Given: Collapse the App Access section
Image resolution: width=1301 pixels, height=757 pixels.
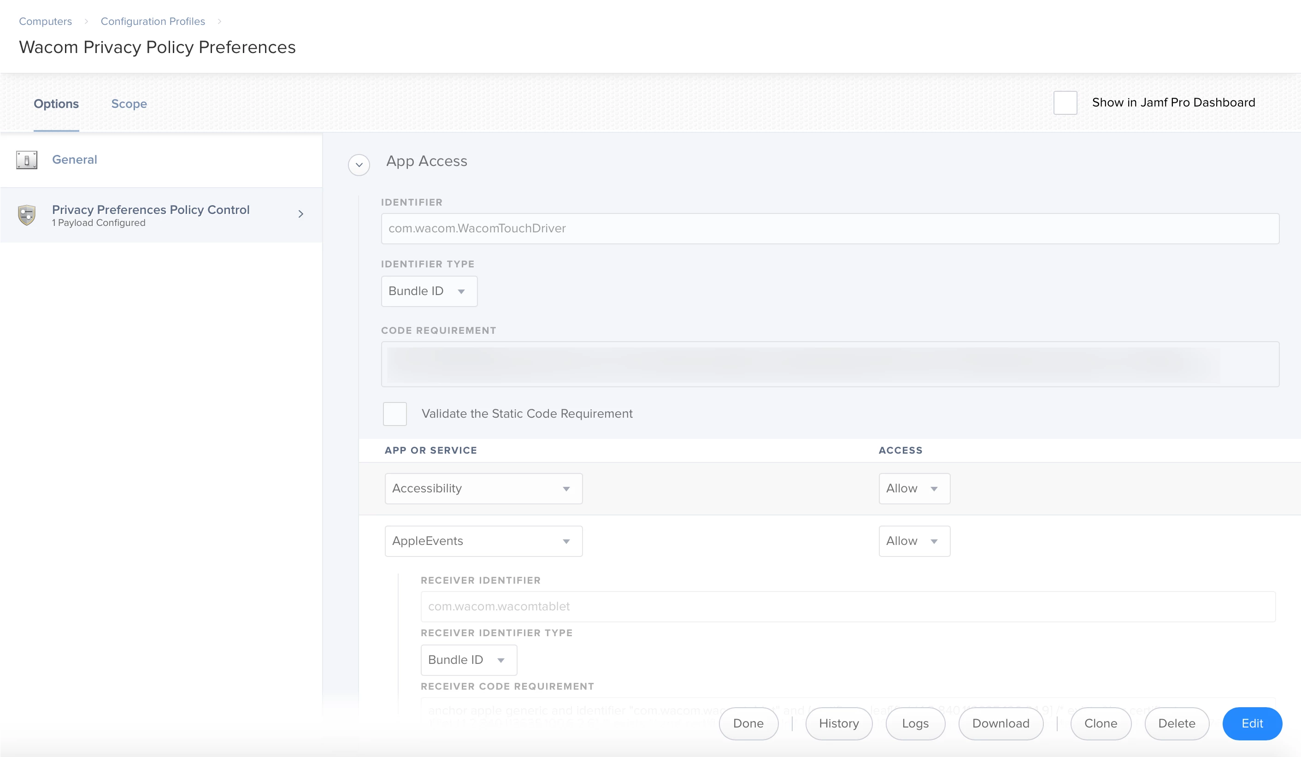Looking at the screenshot, I should [359, 165].
